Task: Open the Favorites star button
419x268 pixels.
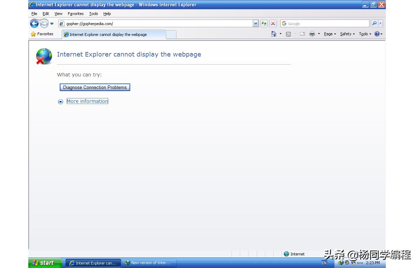Action: click(x=42, y=34)
